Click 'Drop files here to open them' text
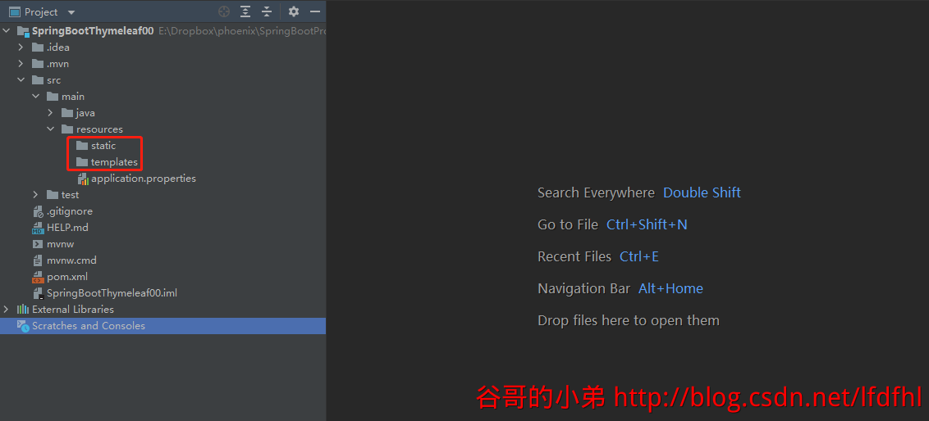 629,320
